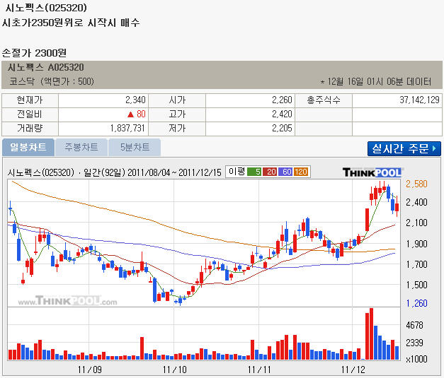Select the 현재가 value 2,340
444x378 pixels.
tap(135, 100)
